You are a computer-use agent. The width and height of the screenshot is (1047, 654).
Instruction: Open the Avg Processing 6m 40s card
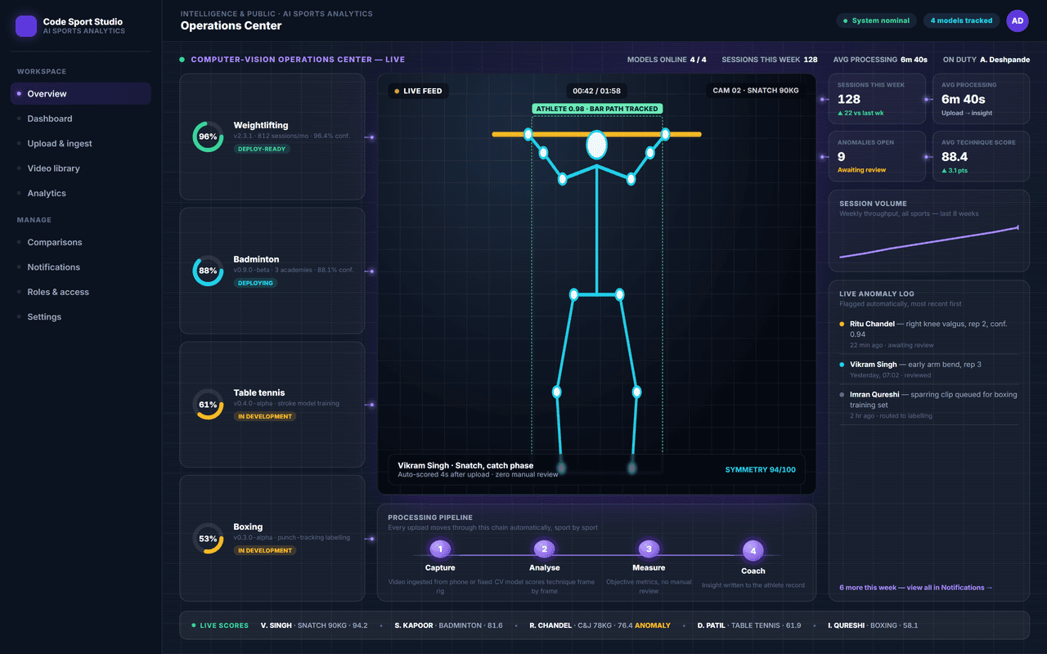[x=981, y=99]
